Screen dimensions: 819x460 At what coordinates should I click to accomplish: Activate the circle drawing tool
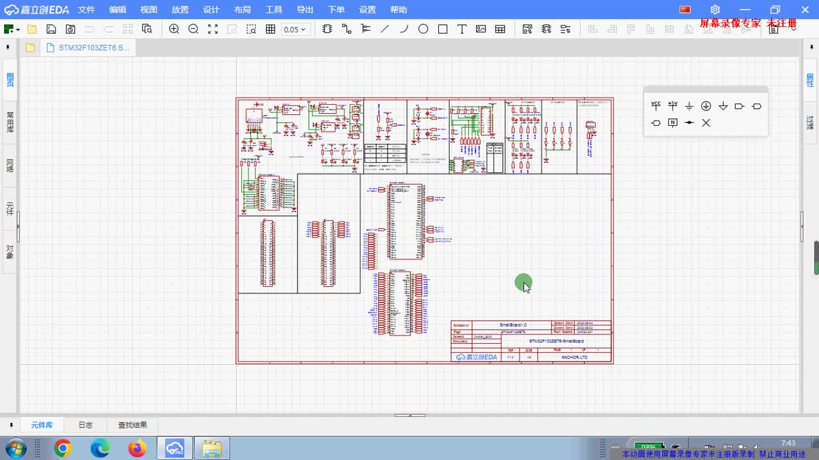coord(423,29)
